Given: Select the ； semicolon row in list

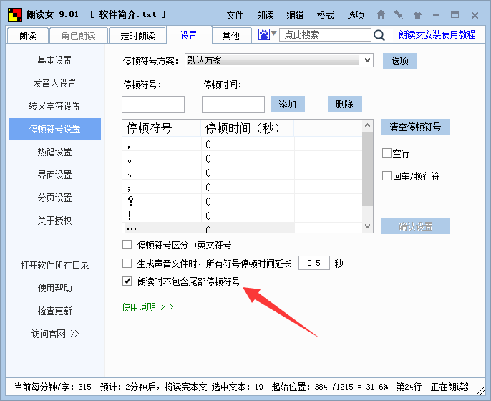Looking at the screenshot, I should [x=243, y=188].
